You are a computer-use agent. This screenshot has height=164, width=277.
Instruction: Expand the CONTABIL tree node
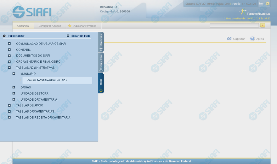[9, 50]
